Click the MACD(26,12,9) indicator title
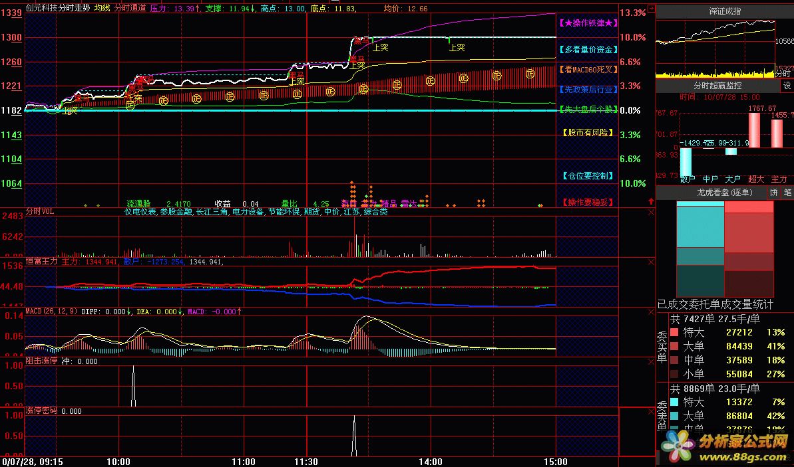This screenshot has width=794, height=467. [x=52, y=311]
